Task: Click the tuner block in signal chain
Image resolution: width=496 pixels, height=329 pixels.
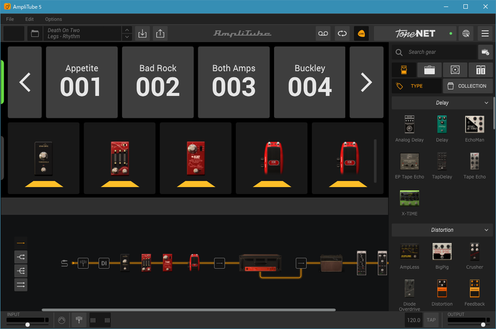Action: click(83, 263)
